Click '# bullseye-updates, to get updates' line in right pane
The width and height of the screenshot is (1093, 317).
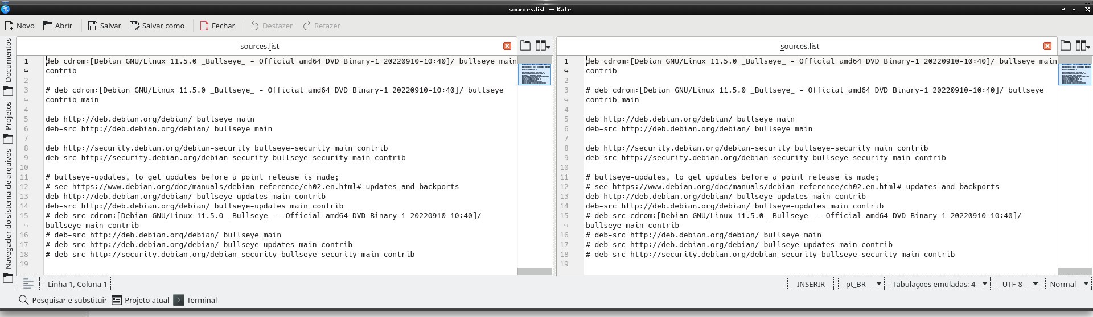click(x=732, y=177)
